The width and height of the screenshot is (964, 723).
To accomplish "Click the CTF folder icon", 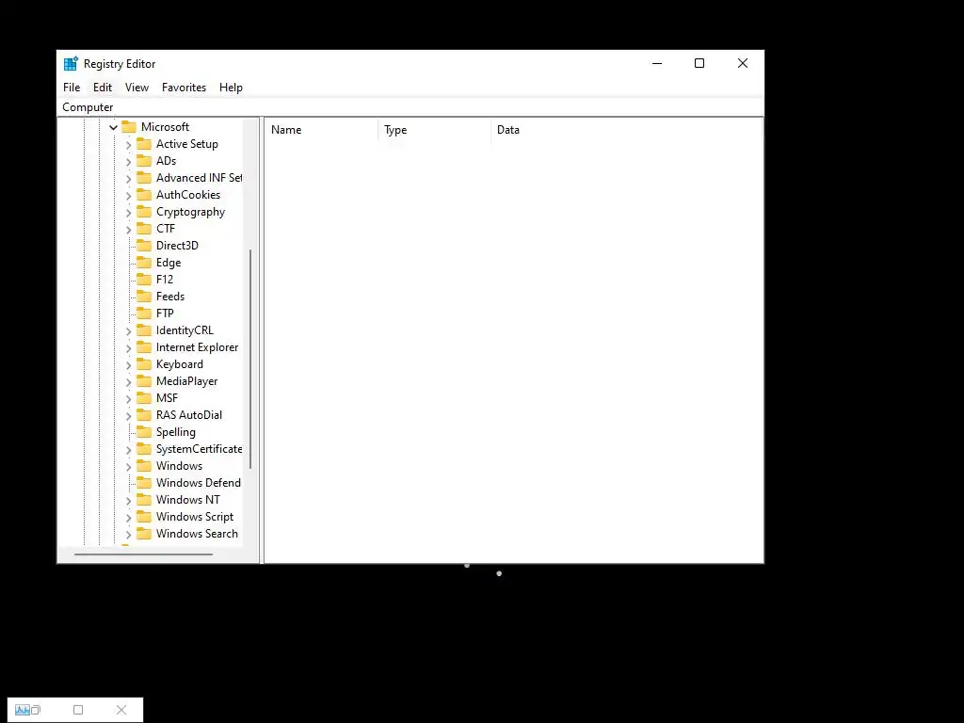I will click(x=144, y=228).
